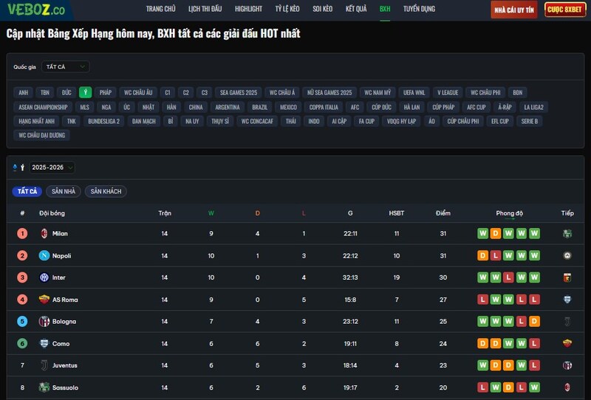Select the SEA GAMES 2025 league tag
The width and height of the screenshot is (591, 400).
coord(239,92)
